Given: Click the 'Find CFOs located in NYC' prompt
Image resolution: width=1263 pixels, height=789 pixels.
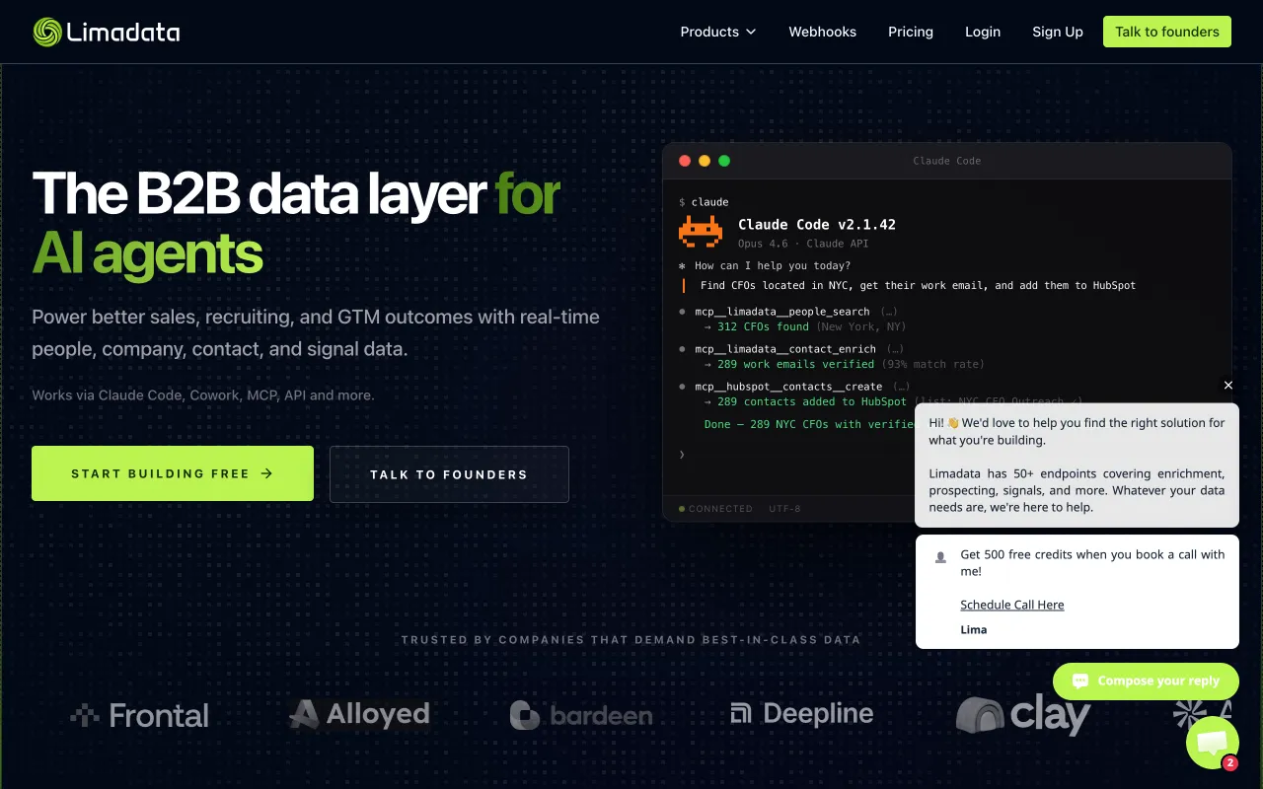Looking at the screenshot, I should click(918, 285).
